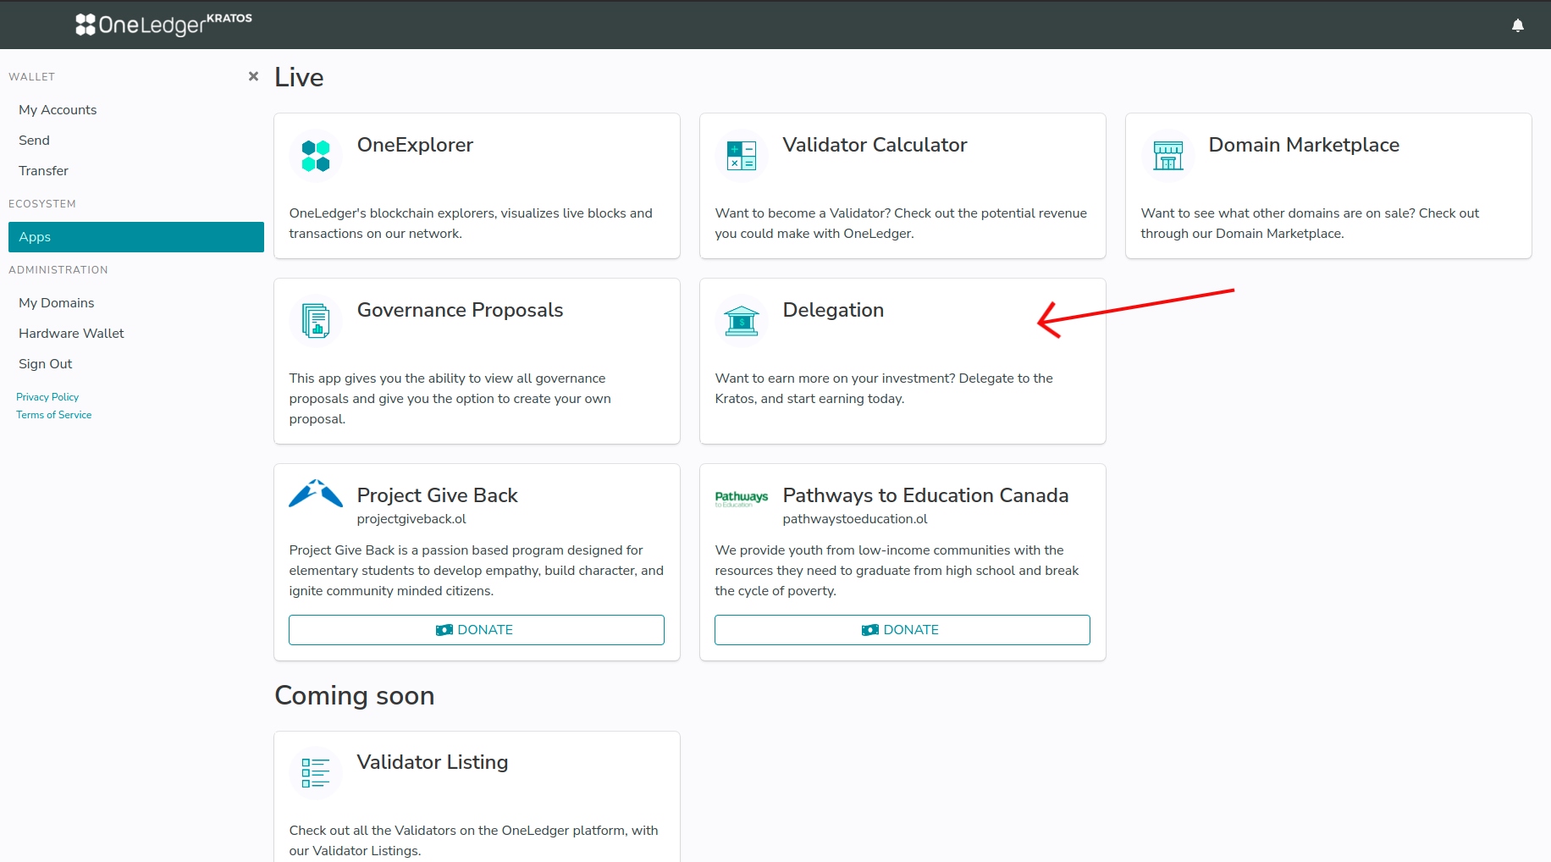Go to the Send menu item
This screenshot has height=862, width=1551.
34,141
